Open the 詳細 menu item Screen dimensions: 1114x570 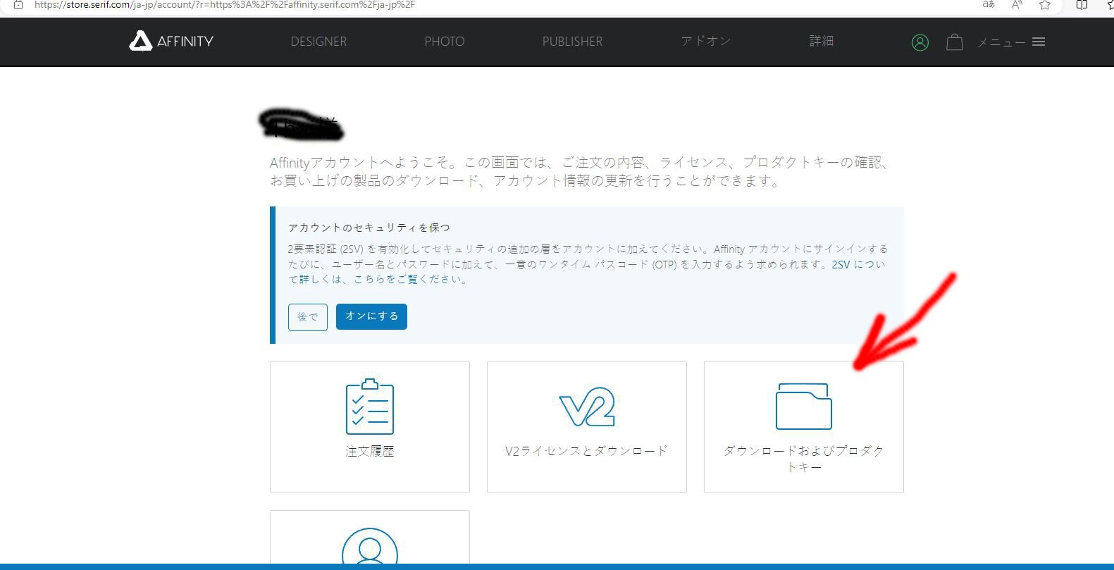click(822, 41)
